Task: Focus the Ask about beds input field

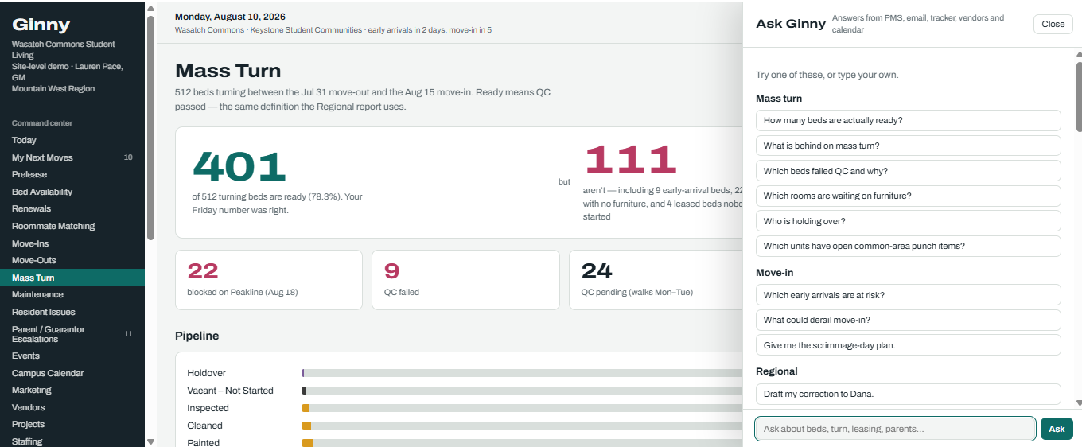Action: [895, 429]
